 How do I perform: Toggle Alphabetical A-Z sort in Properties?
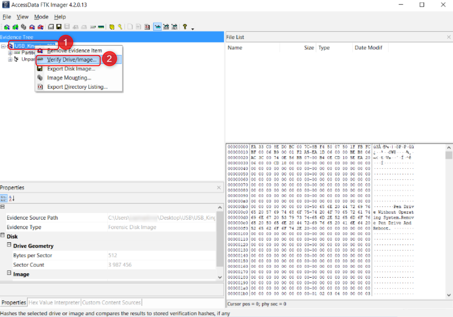tap(12, 198)
